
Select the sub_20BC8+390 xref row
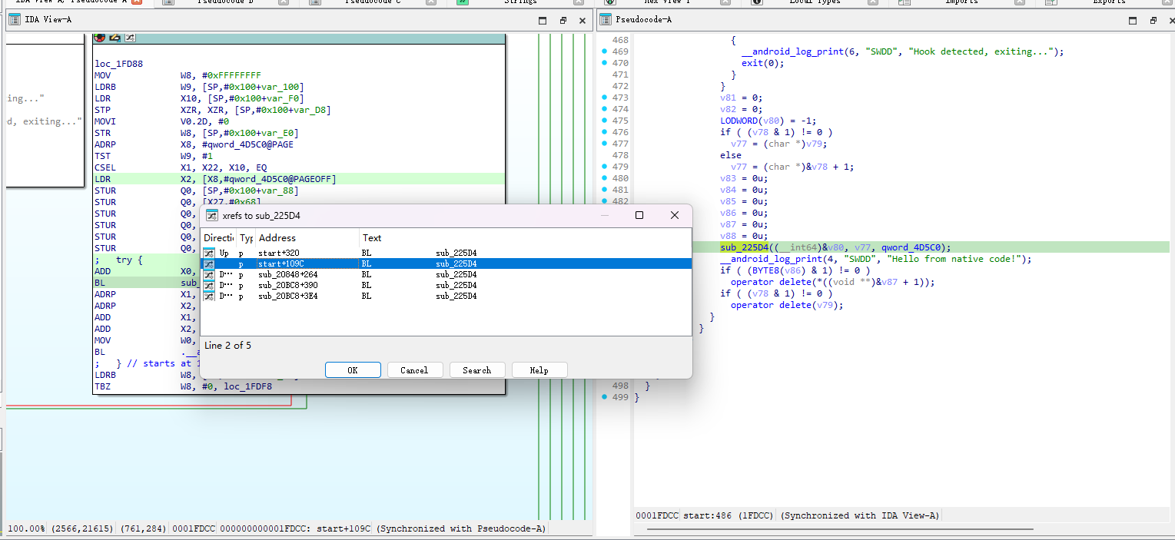pos(446,285)
